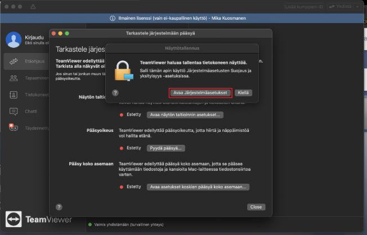Viewport: 367px width, 235px height.
Task: Click help question mark at dialog bottom-left
Action: click(59, 207)
